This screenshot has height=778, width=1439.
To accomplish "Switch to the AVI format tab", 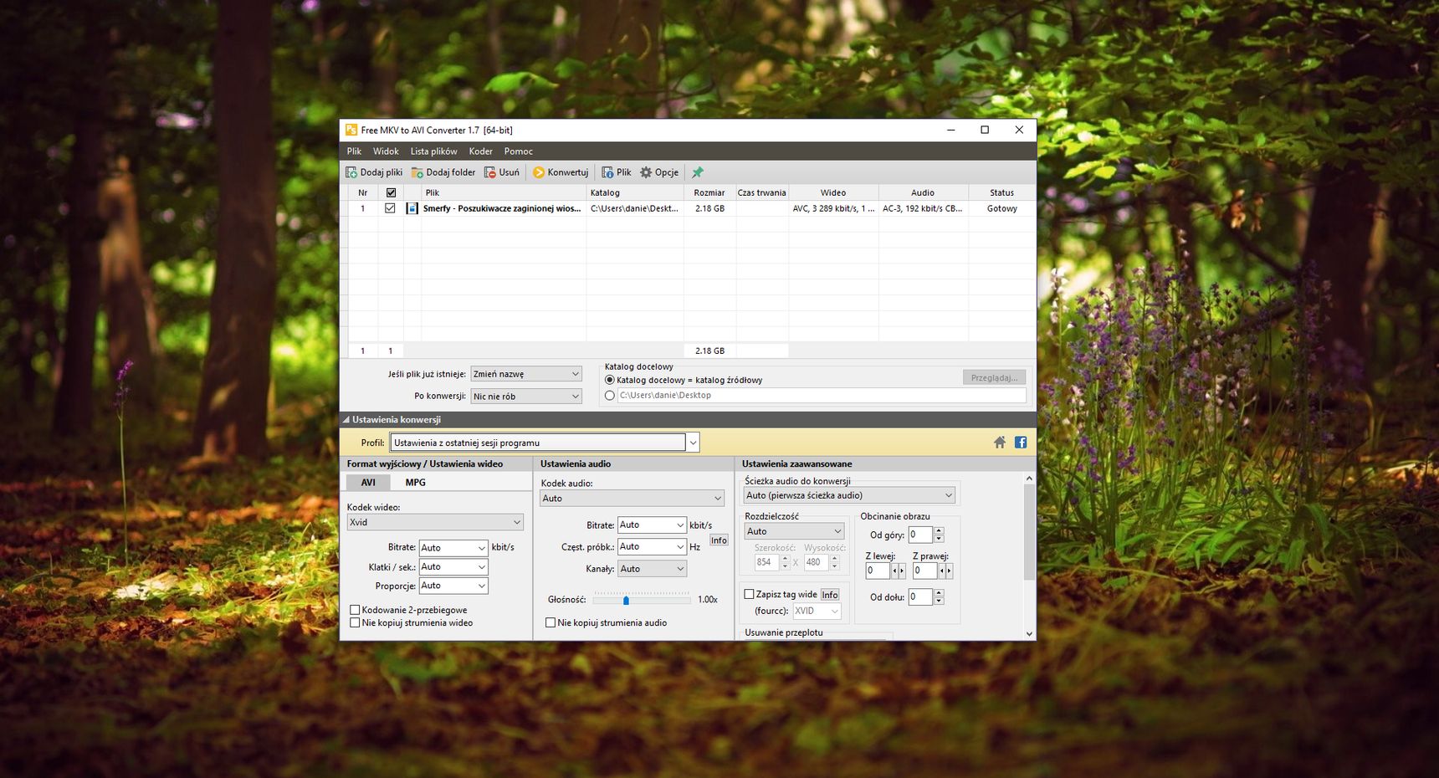I will coord(368,483).
